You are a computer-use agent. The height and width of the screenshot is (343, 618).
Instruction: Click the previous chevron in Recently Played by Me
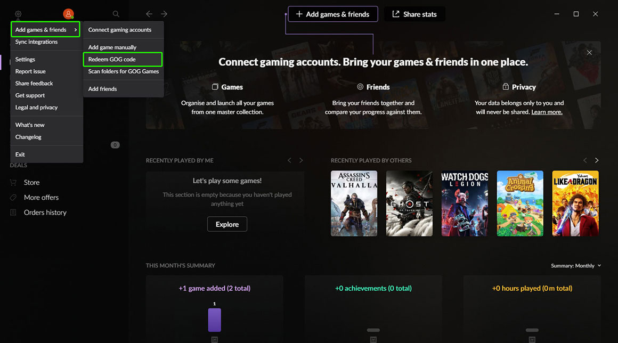[289, 160]
